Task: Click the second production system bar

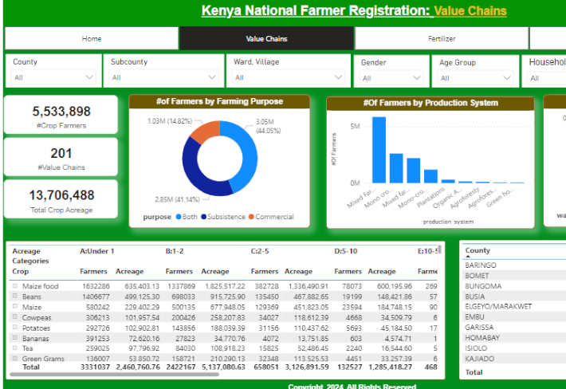Action: coord(396,168)
